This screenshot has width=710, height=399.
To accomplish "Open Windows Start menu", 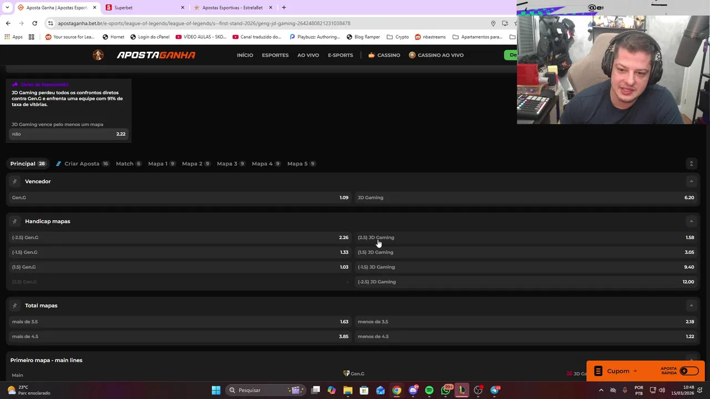I will 216,390.
